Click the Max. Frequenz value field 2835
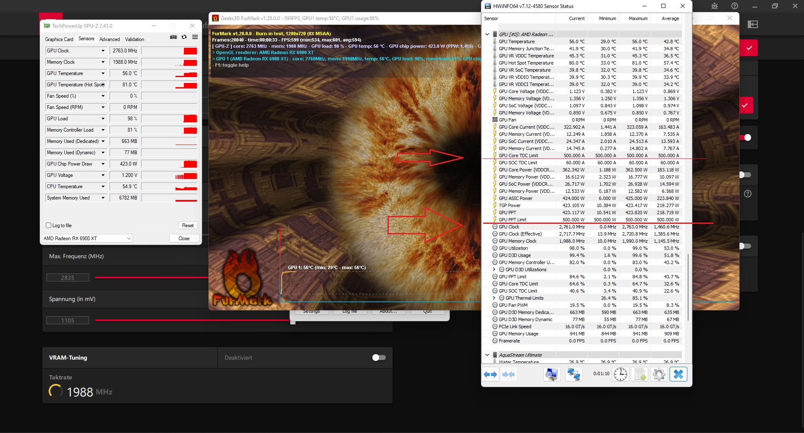 pyautogui.click(x=68, y=277)
